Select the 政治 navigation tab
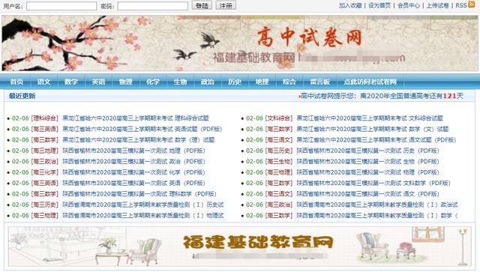Screen dimensions: 480x272 (x=207, y=82)
